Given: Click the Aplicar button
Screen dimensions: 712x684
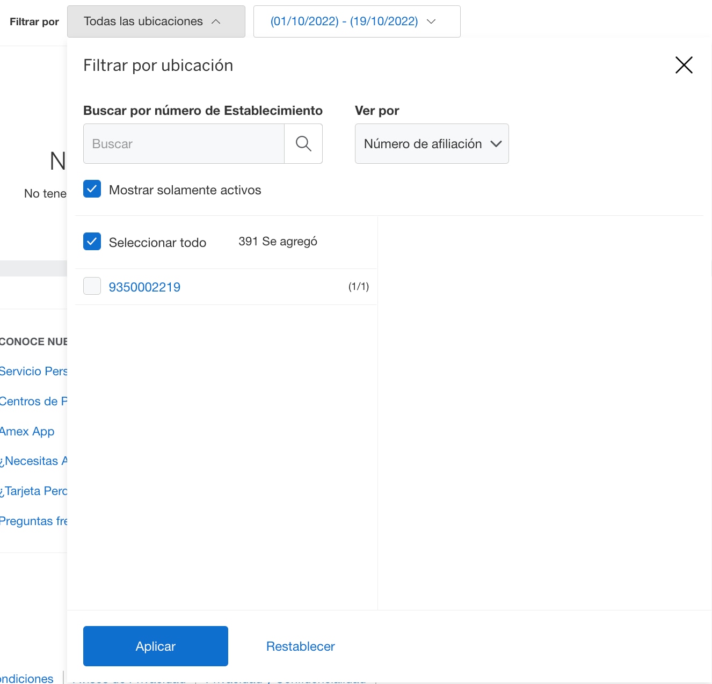Looking at the screenshot, I should (x=155, y=646).
